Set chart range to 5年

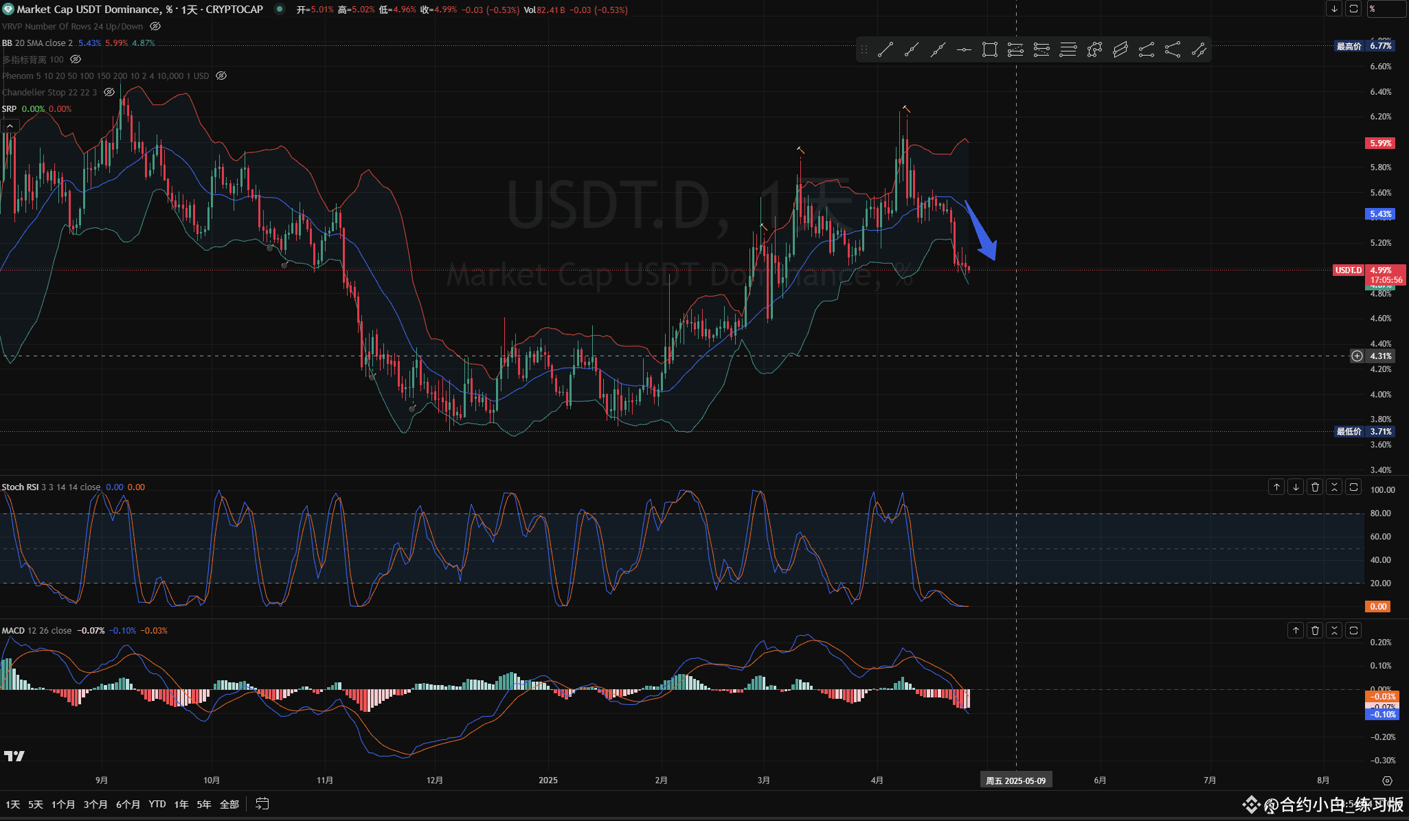[x=204, y=804]
